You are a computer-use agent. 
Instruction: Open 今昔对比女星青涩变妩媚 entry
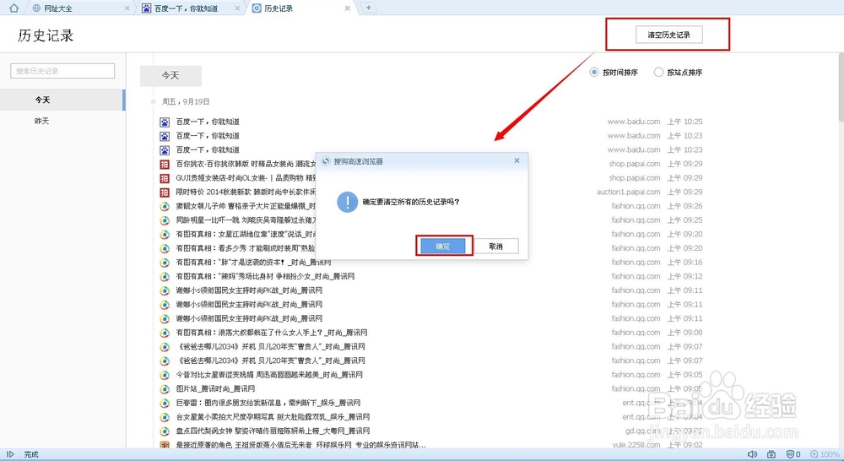(x=269, y=374)
